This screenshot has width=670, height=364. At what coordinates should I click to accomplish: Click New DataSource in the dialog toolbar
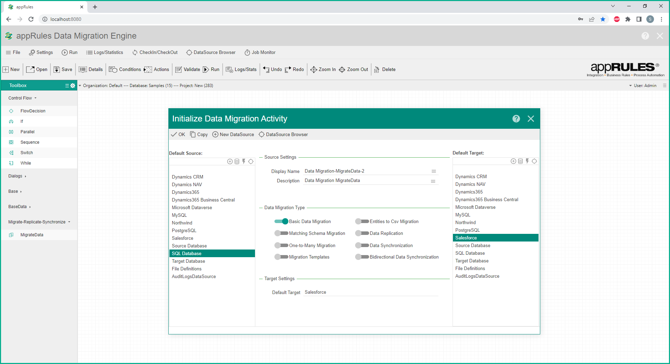pos(233,135)
